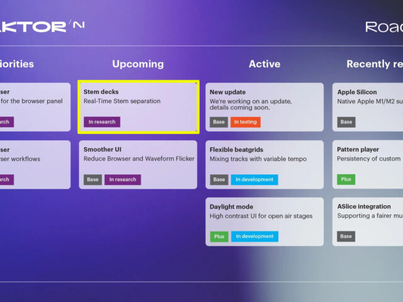This screenshot has height=302, width=403.
Task: Open the Flexible beatgrids card
Action: (x=264, y=165)
